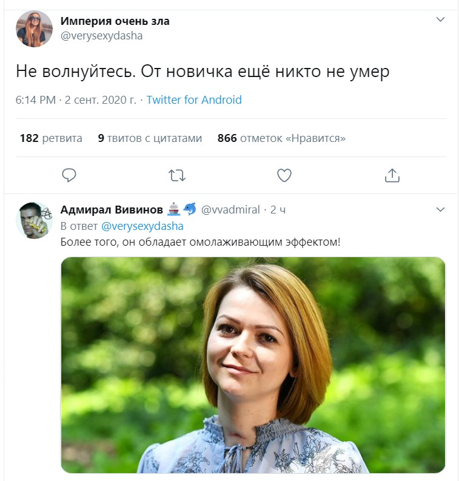Image resolution: width=459 pixels, height=481 pixels.
Task: Open the 6:14 PM tweet timestamp
Action: [76, 100]
